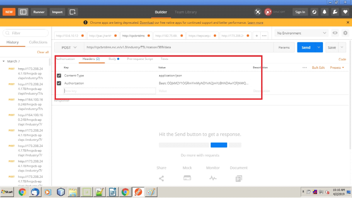Open Postman app in the taskbar
Image resolution: width=352 pixels, height=198 pixels.
tap(138, 192)
